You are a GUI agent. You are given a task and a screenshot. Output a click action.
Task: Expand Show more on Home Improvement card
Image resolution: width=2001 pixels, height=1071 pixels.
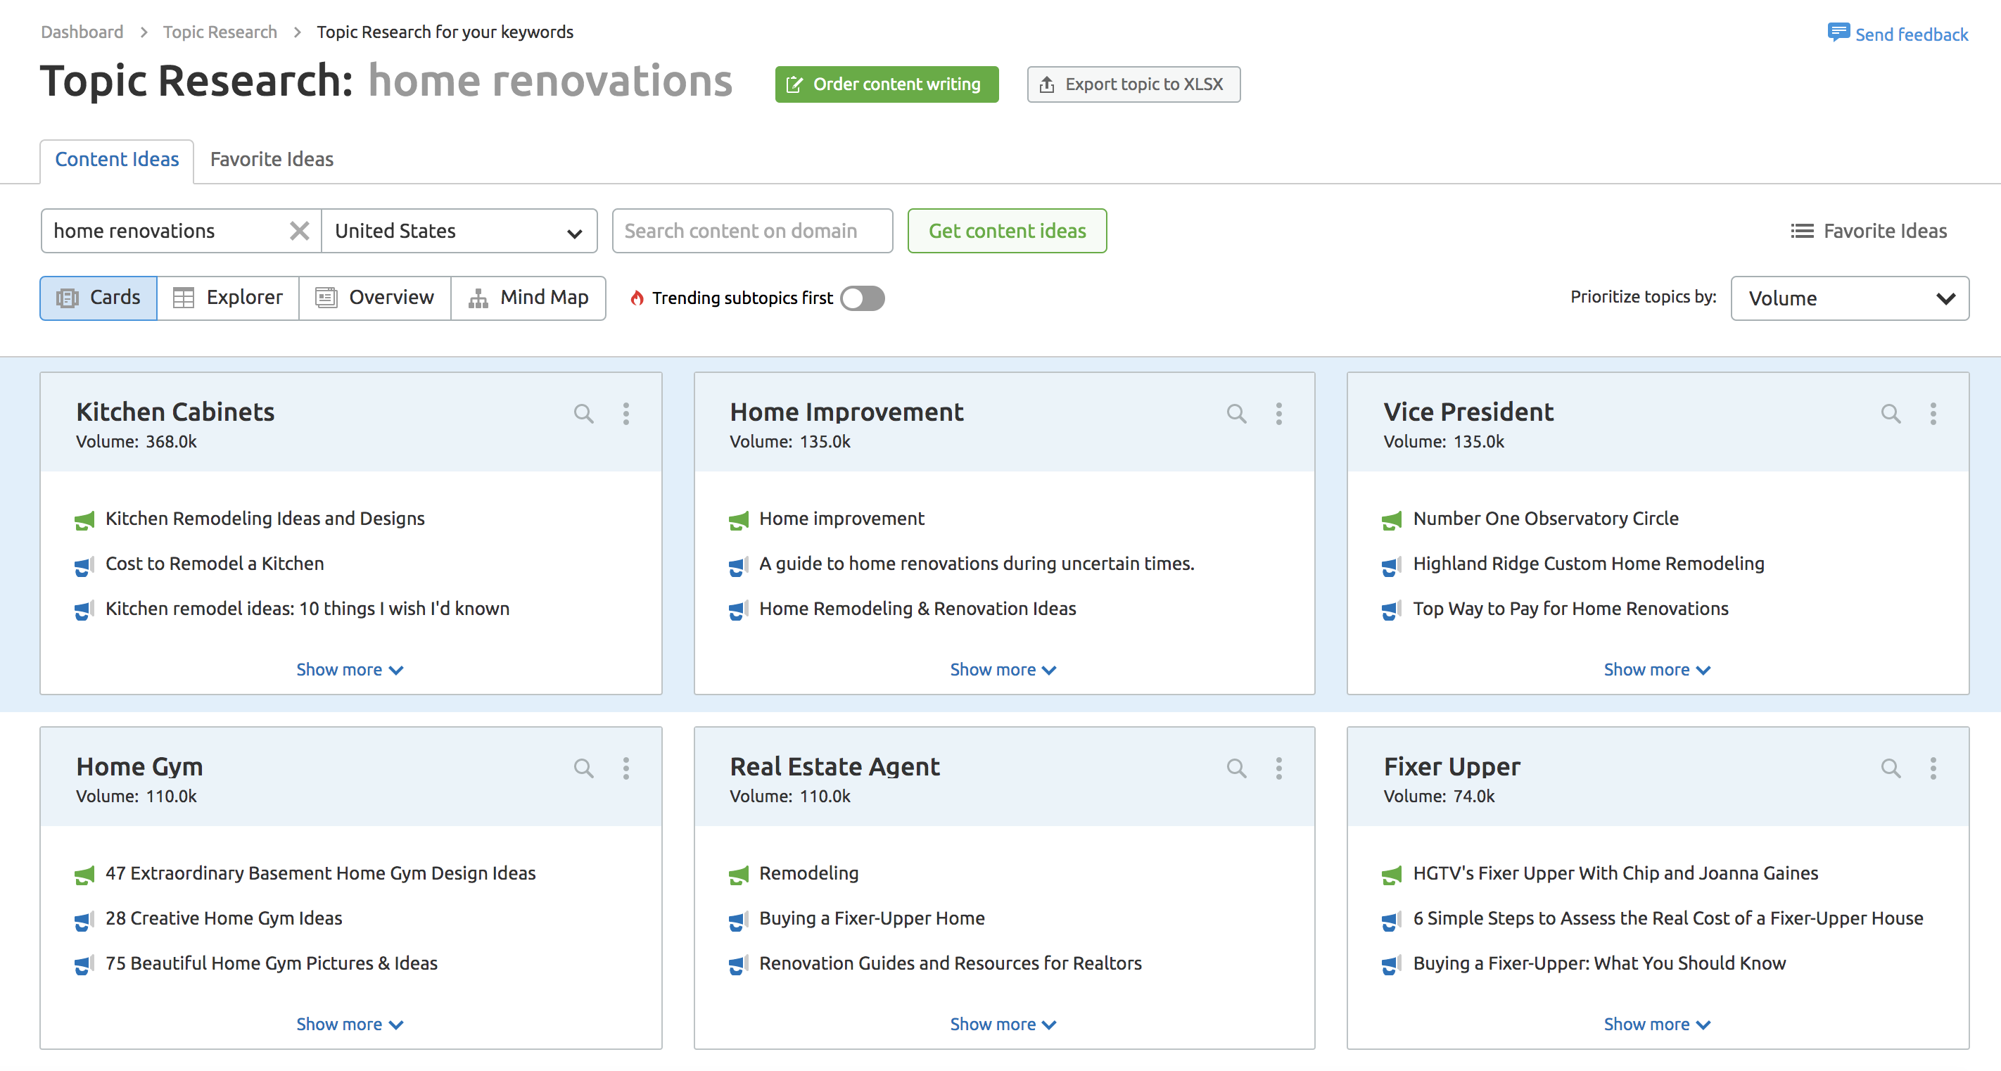tap(1003, 669)
